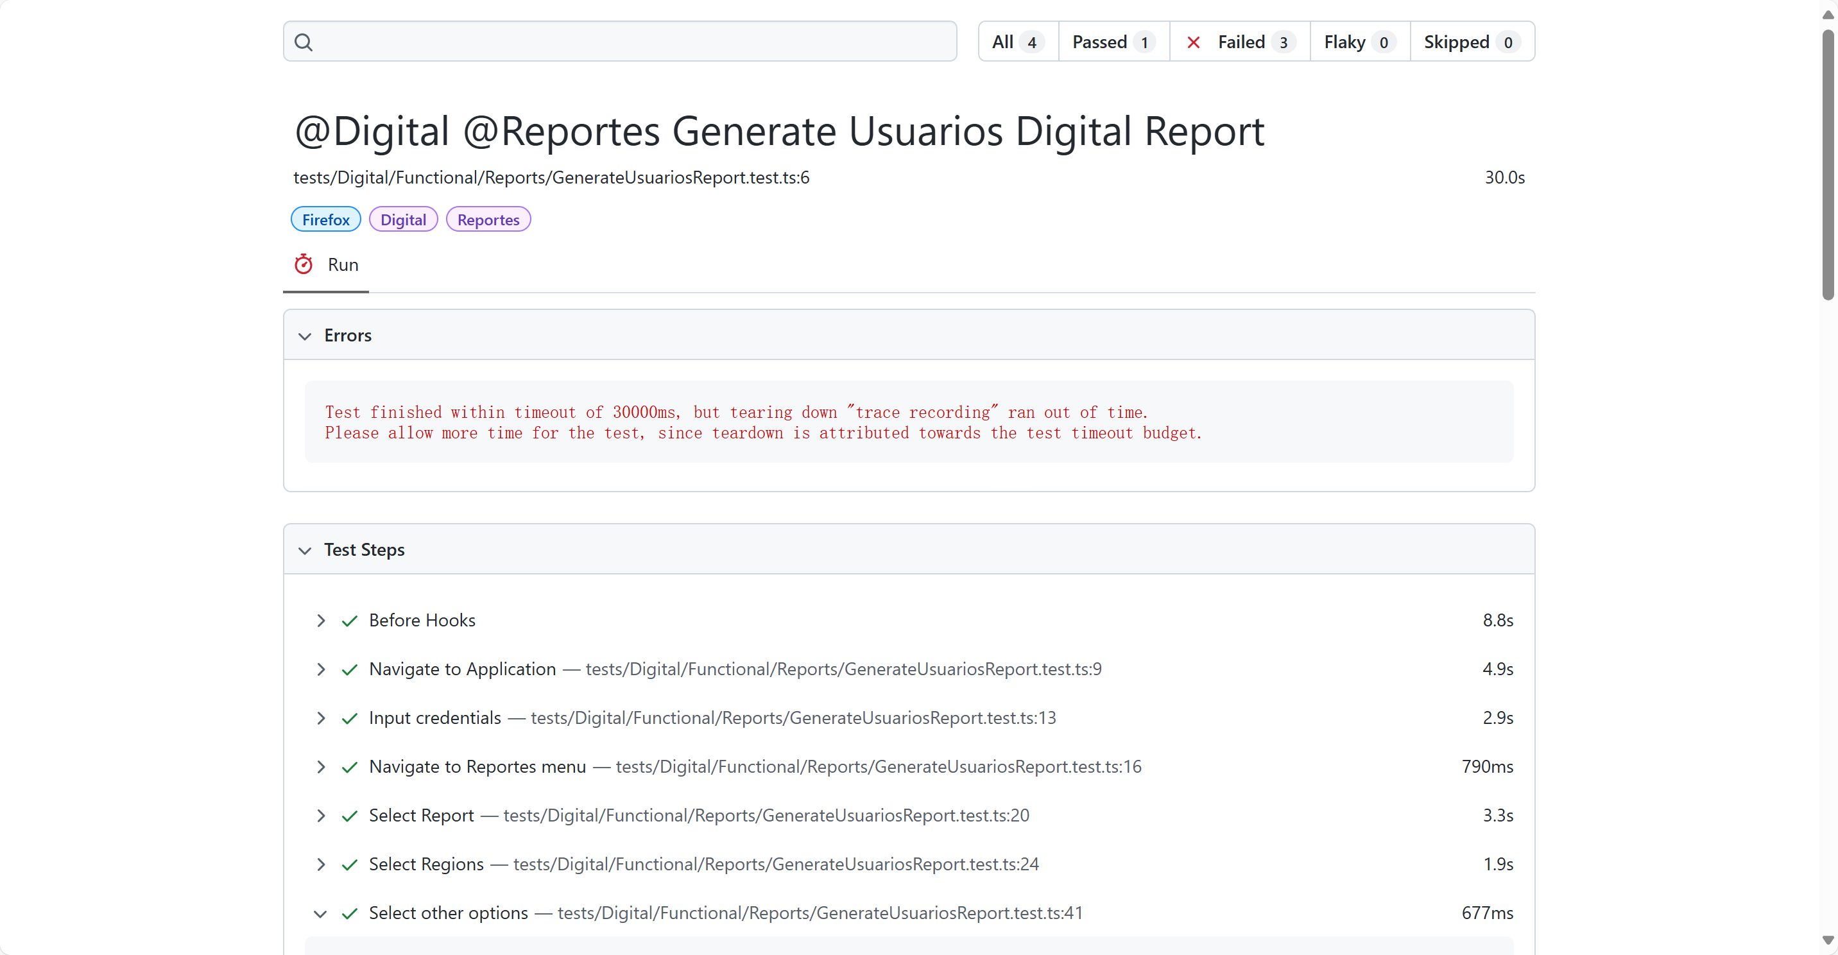The height and width of the screenshot is (955, 1838).
Task: Click the Select other options step label
Action: [449, 913]
